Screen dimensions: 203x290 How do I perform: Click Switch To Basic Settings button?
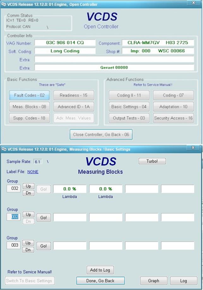30,281
